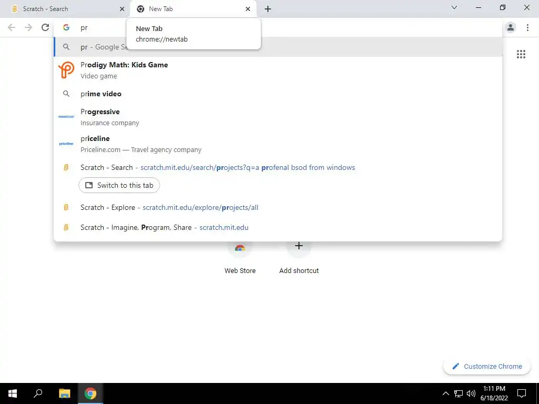
Task: Click the 'Video game' subtitle text
Action: point(98,76)
